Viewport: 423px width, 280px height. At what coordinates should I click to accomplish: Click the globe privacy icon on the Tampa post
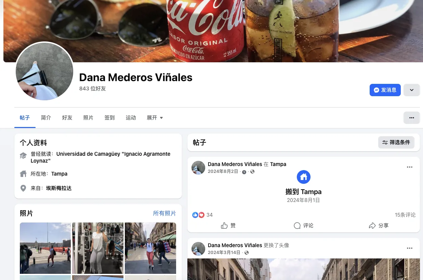(252, 171)
